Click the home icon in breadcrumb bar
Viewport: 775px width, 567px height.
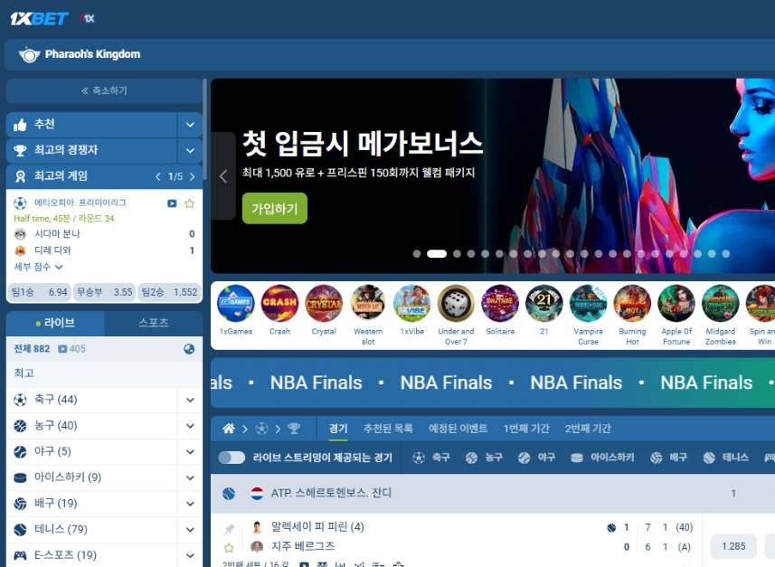(229, 429)
